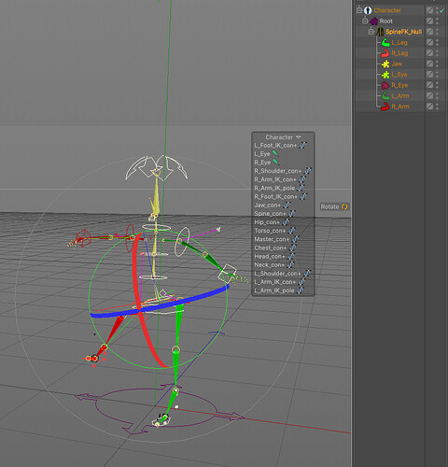Click the orange Rotate tool icon in viewport HUD
The image size is (448, 467).
344,206
